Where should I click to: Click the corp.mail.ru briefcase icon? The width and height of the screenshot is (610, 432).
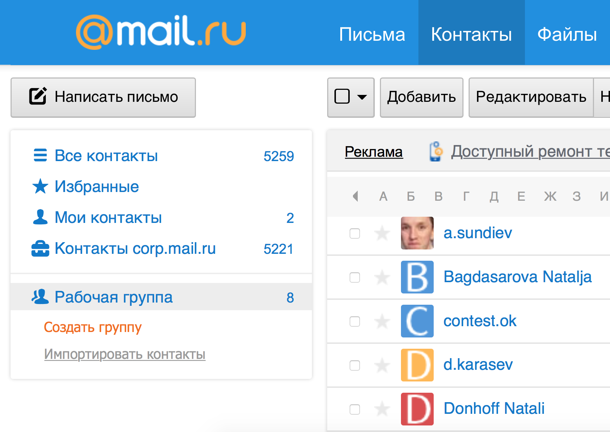point(40,249)
